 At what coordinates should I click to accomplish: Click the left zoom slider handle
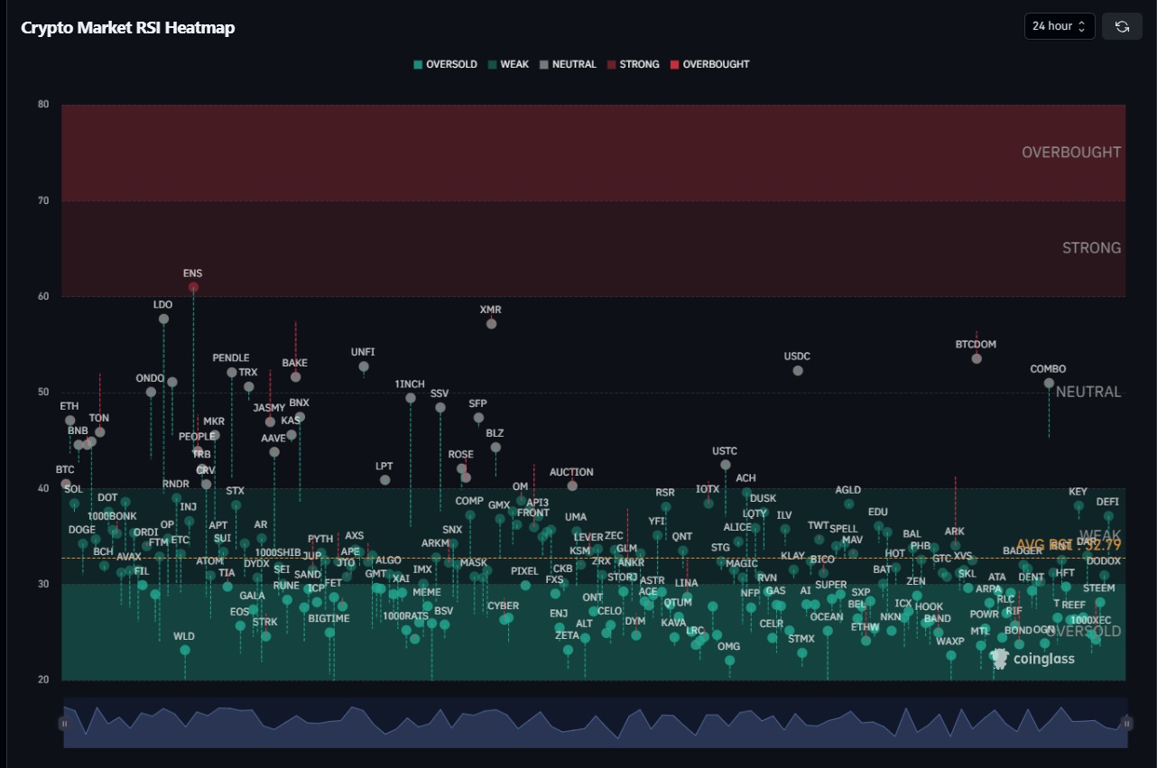coord(64,723)
